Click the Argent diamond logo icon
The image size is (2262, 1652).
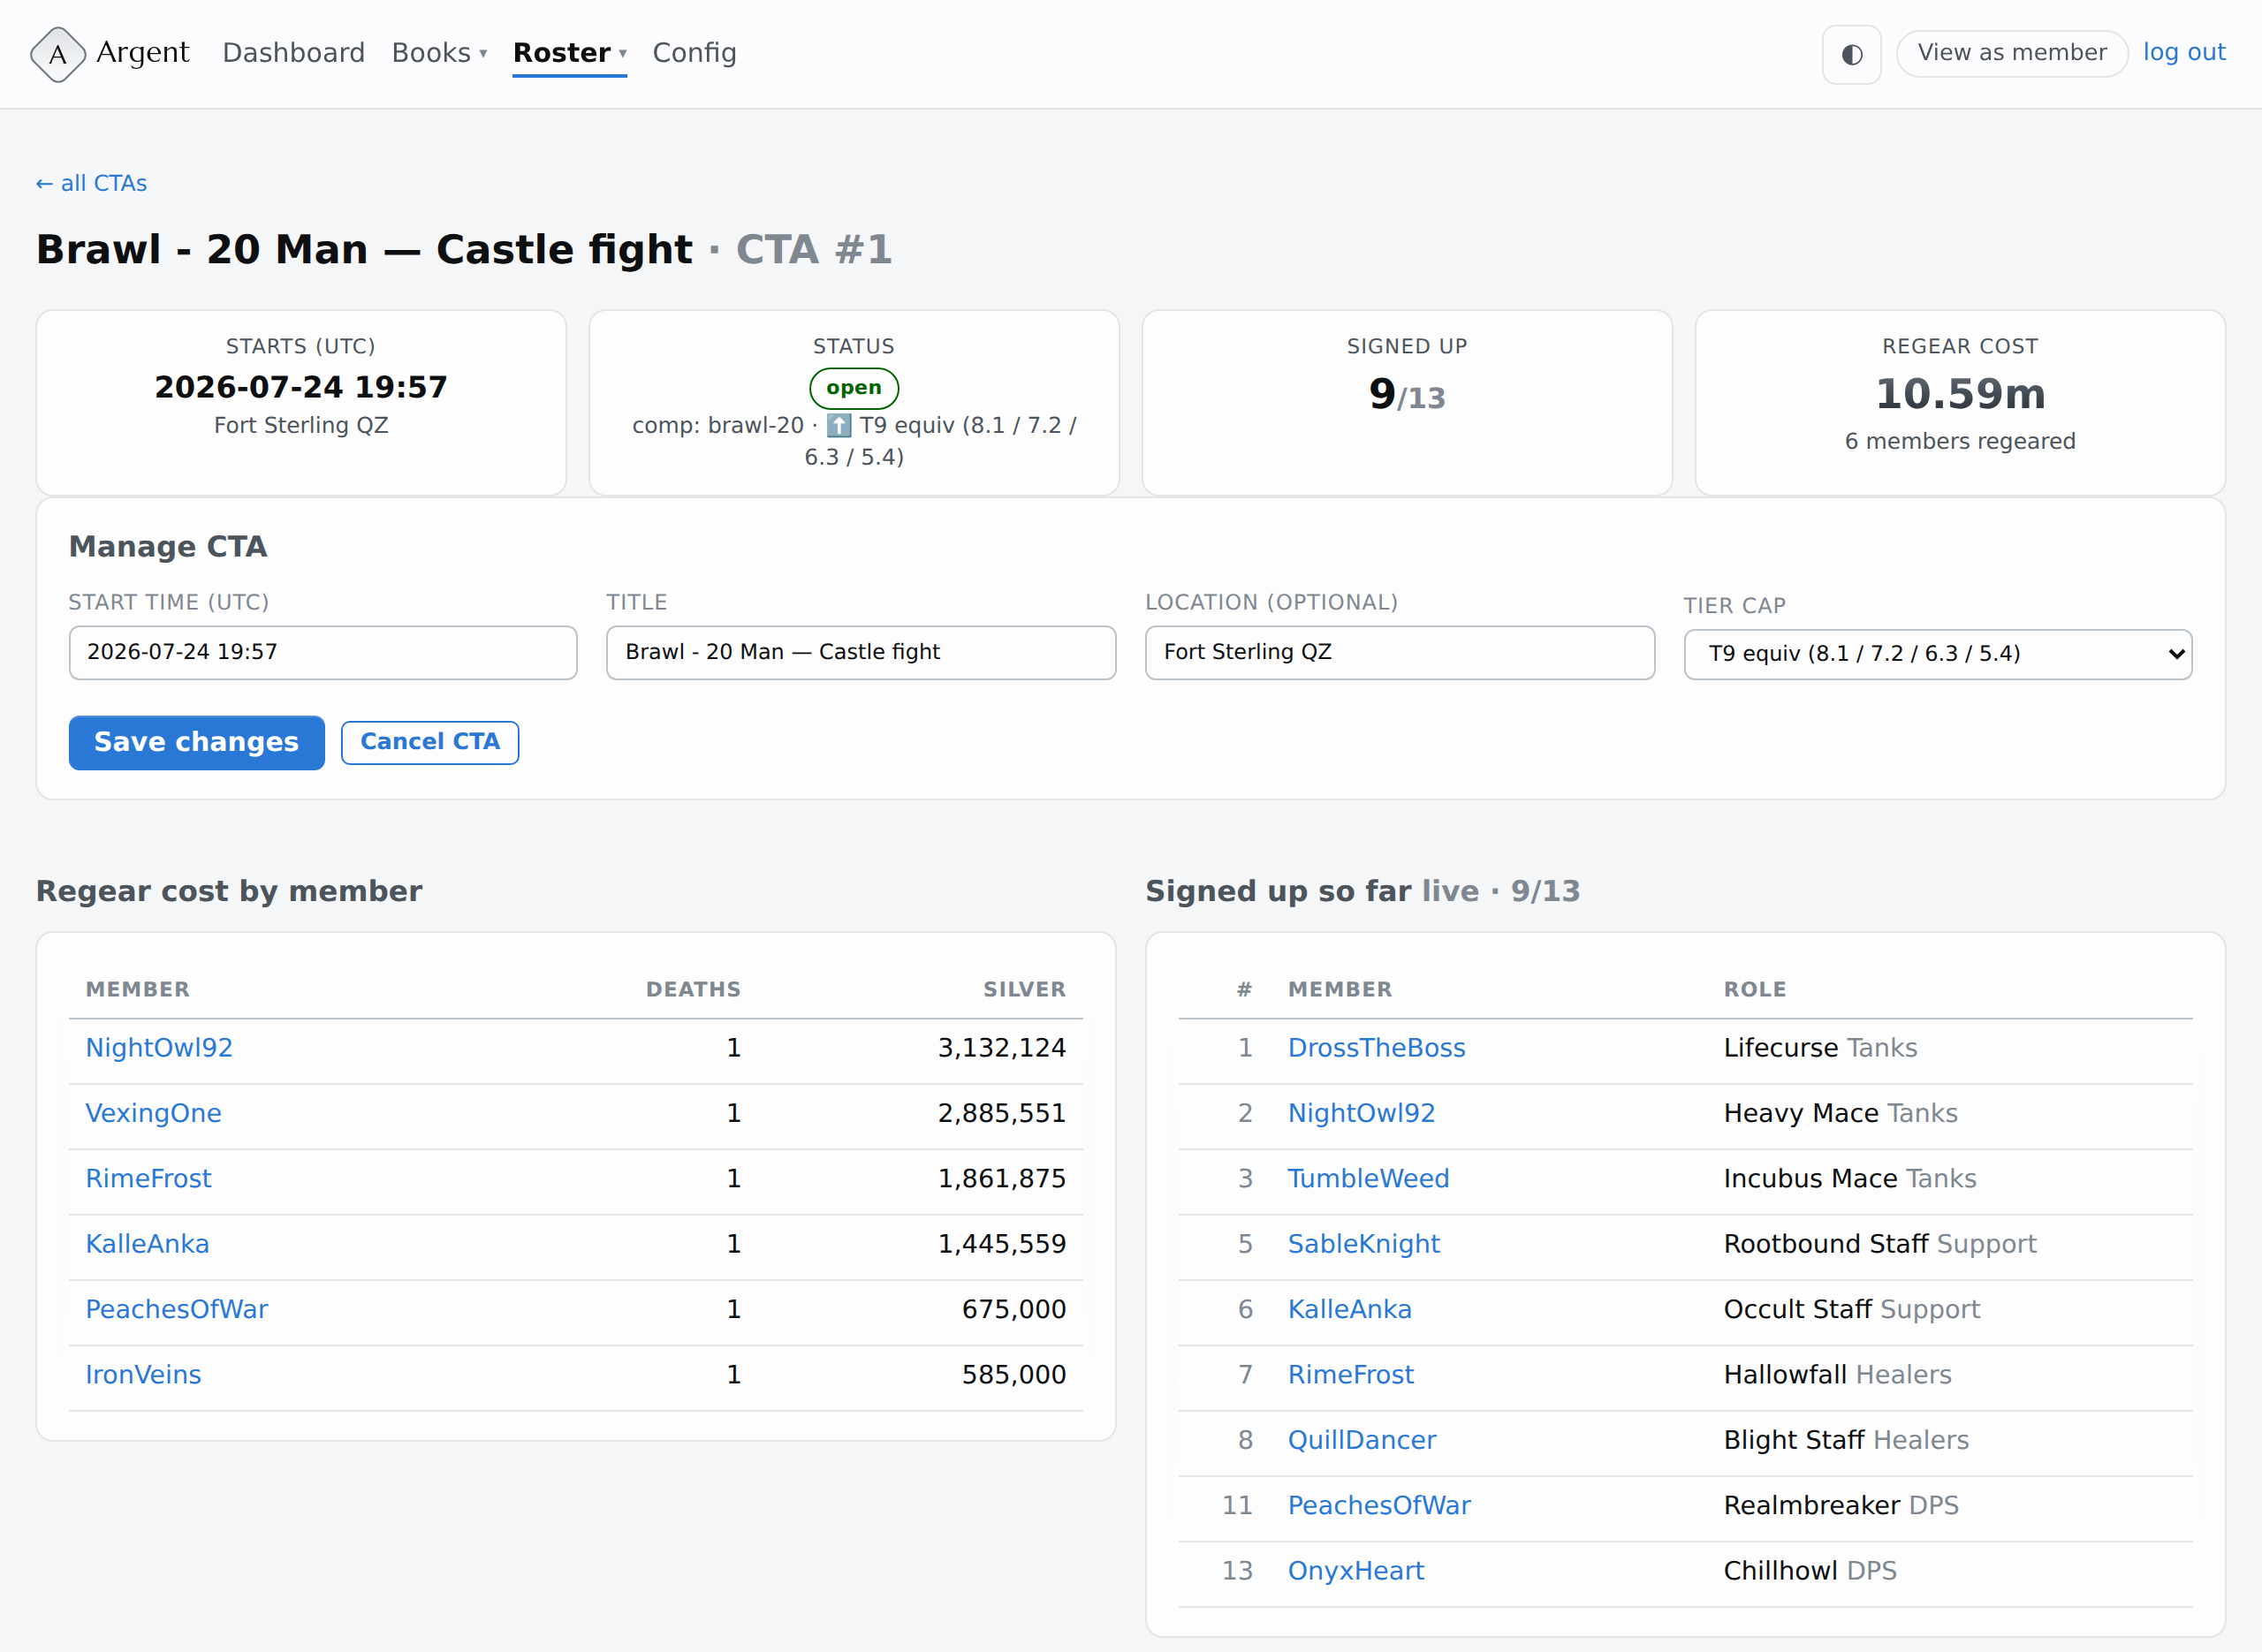58,54
